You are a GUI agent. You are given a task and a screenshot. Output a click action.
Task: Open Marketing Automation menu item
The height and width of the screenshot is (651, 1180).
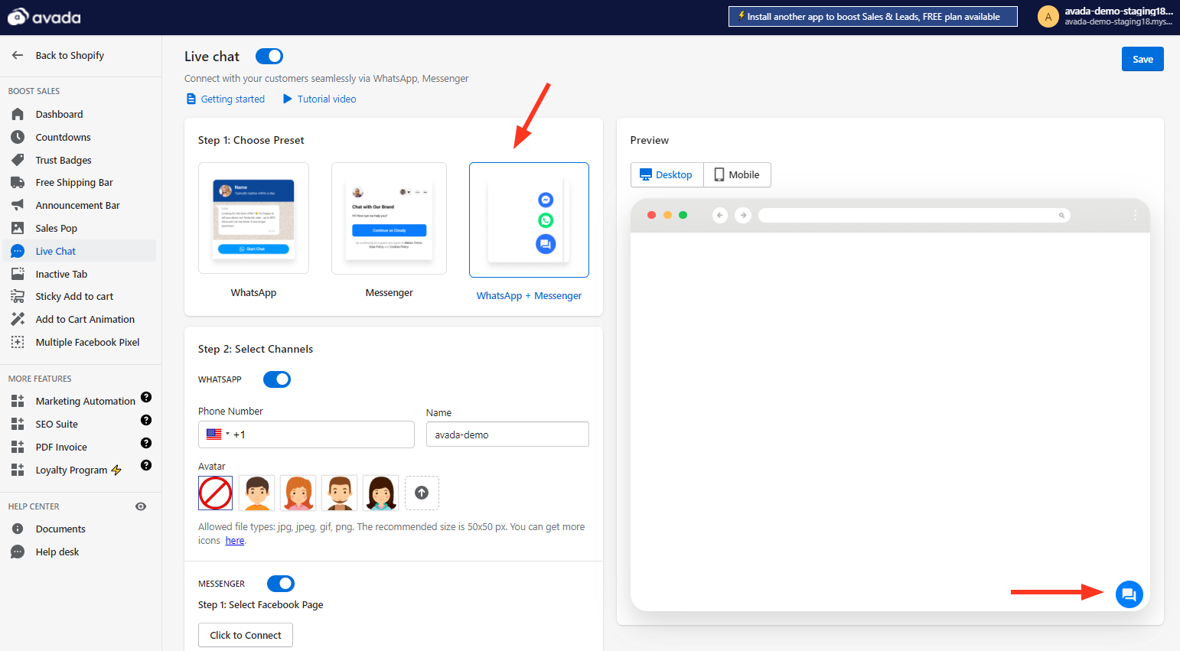(85, 401)
